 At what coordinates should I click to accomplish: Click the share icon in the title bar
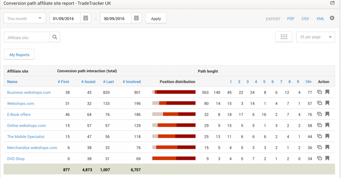pyautogui.click(x=332, y=3)
